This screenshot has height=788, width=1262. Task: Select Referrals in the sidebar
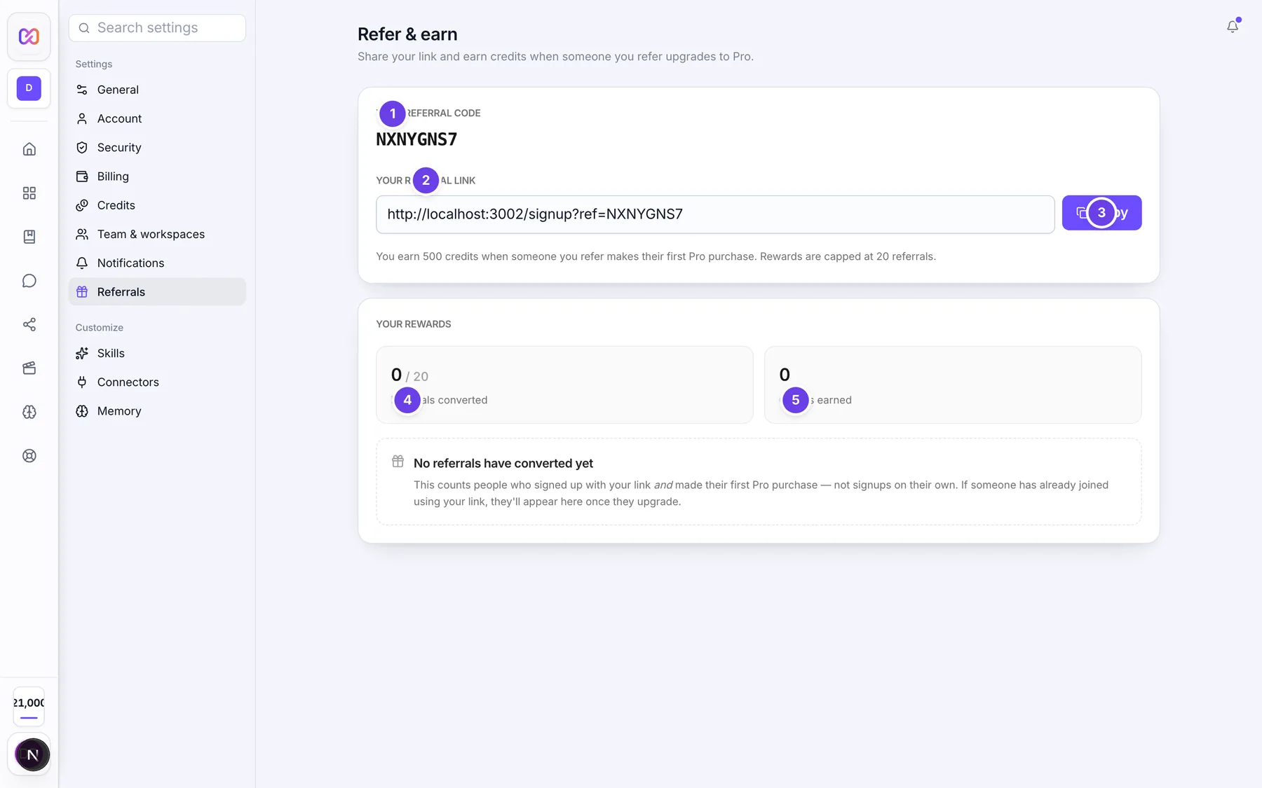[157, 291]
